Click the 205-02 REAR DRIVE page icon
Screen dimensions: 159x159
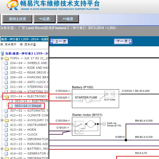tap(6, 73)
